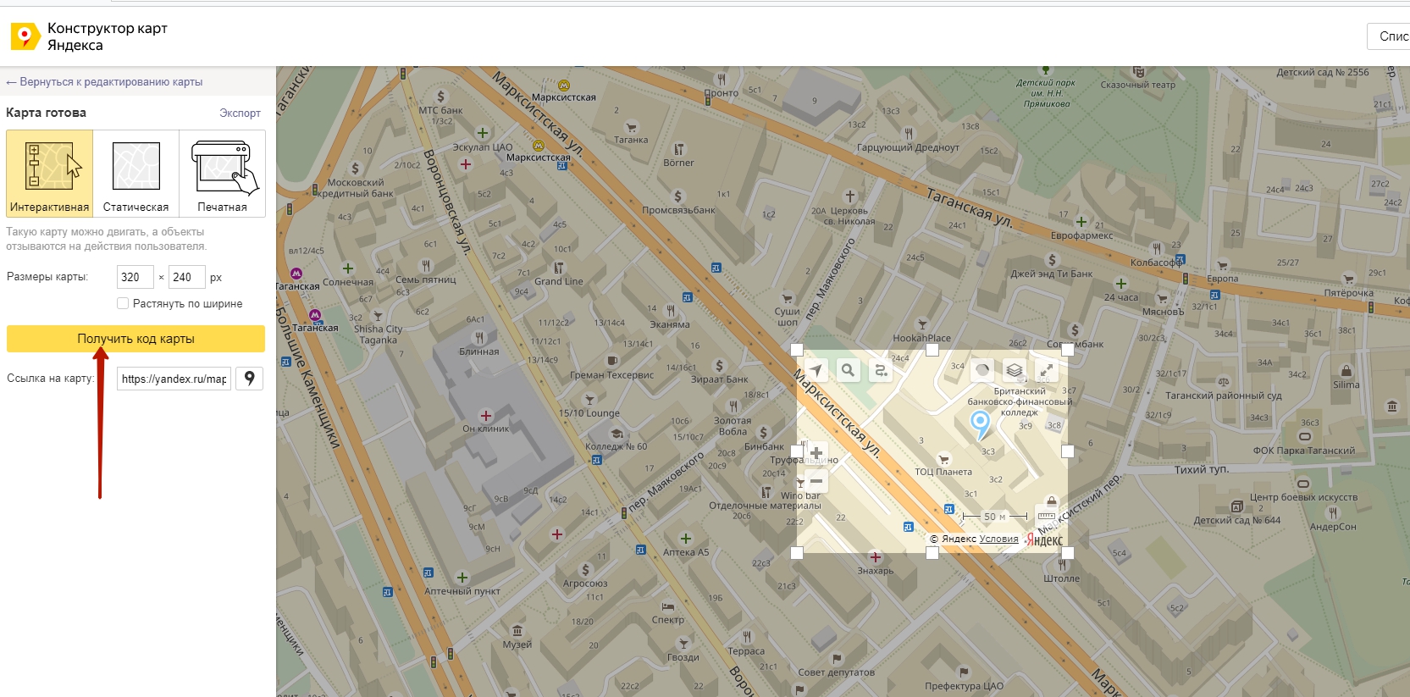Screen dimensions: 1410x697
Task: Click the 'Получить код карты' button
Action: (x=135, y=339)
